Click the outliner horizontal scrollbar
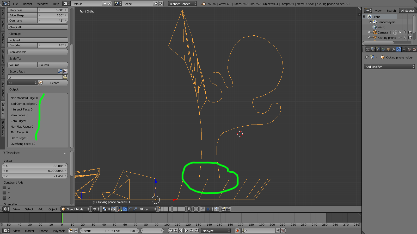417x234 pixels. tap(378, 43)
